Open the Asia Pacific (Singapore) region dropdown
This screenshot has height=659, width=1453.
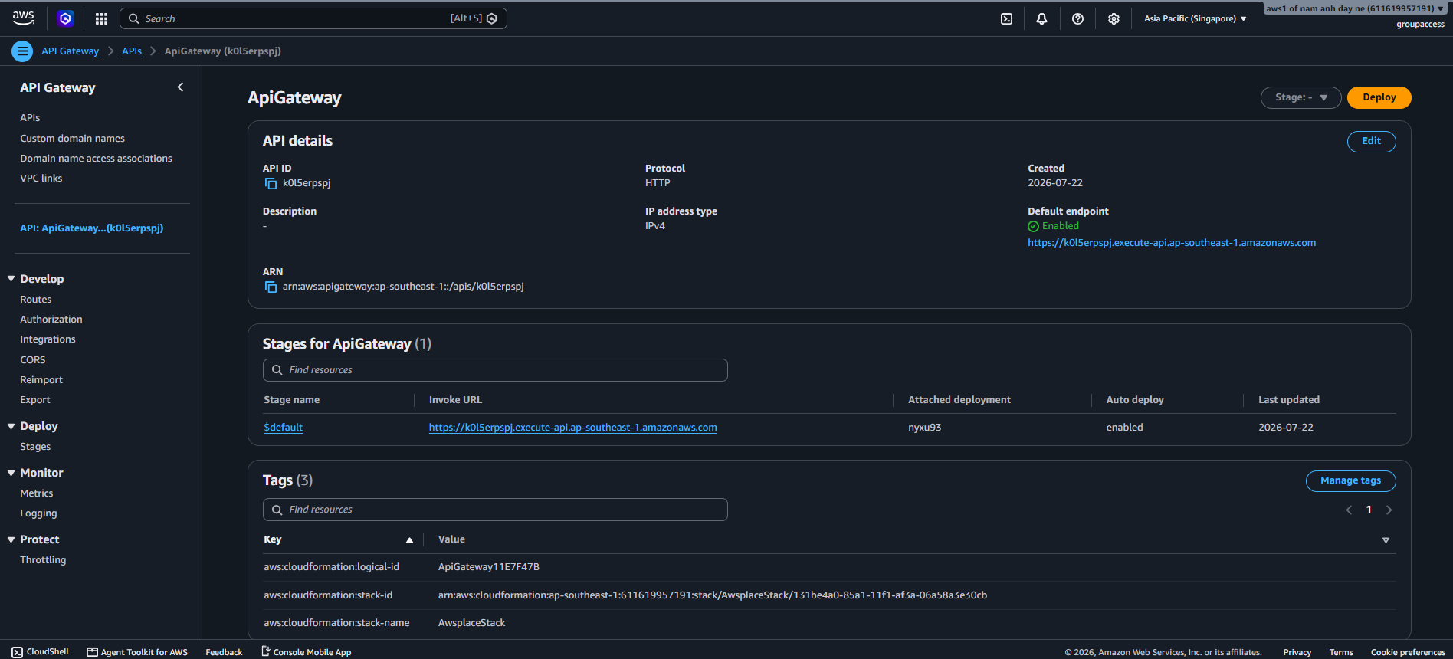pyautogui.click(x=1195, y=18)
